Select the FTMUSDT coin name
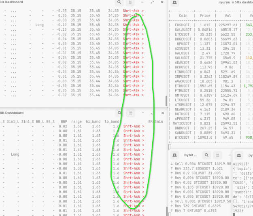Screen dimensions: 253x216 click(x=183, y=91)
